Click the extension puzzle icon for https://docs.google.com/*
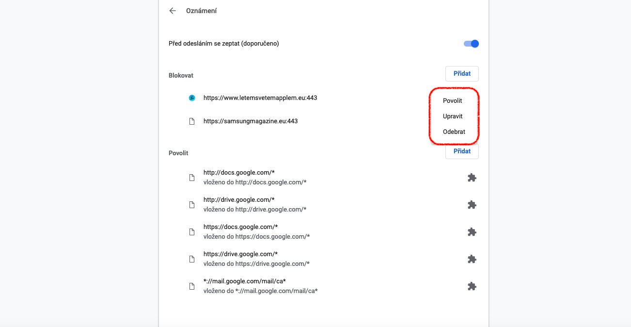This screenshot has width=631, height=327. coord(472,232)
